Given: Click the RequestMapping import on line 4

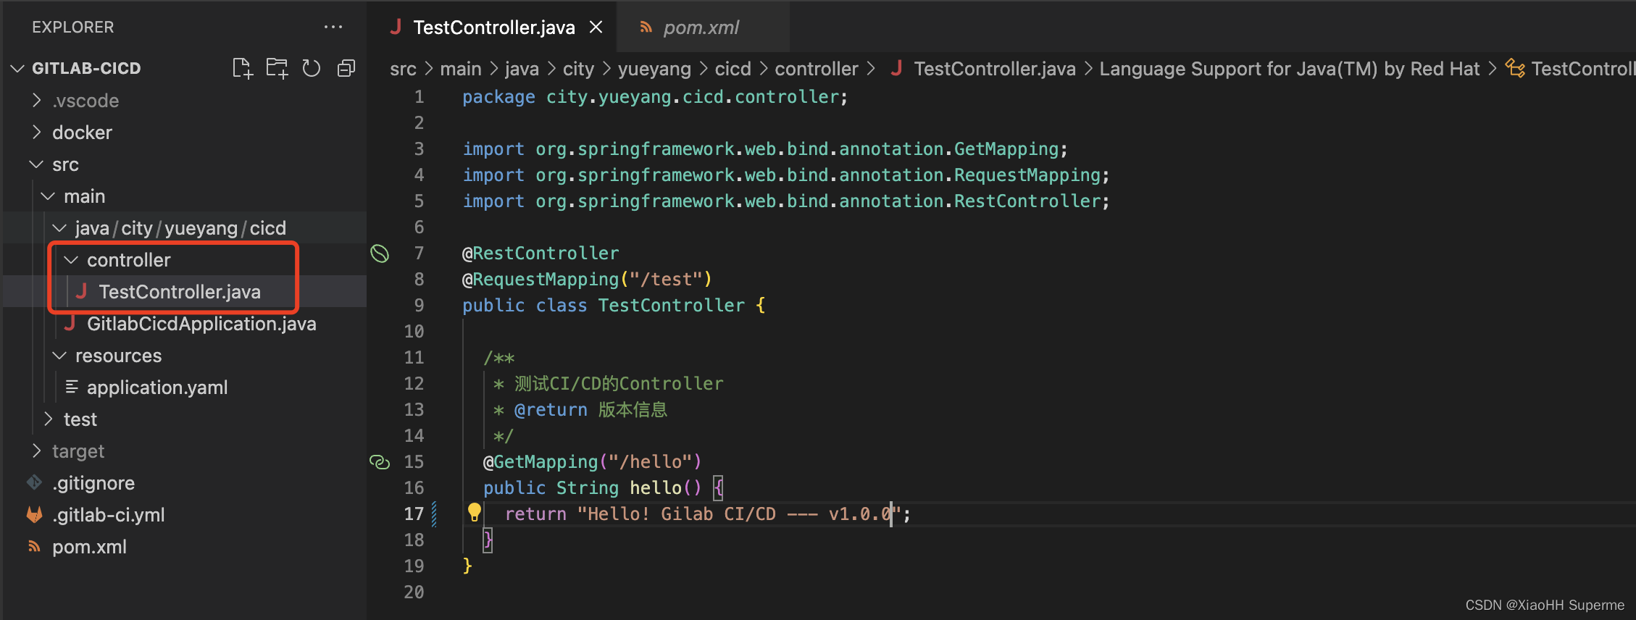Looking at the screenshot, I should click(786, 175).
